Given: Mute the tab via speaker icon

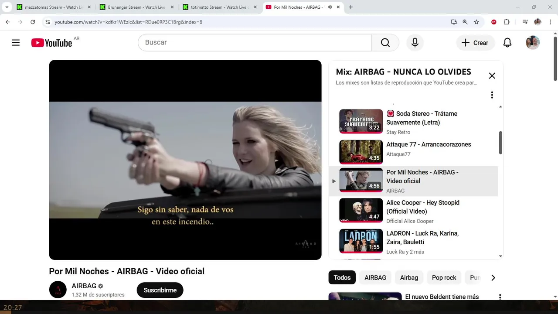Looking at the screenshot, I should tap(330, 7).
